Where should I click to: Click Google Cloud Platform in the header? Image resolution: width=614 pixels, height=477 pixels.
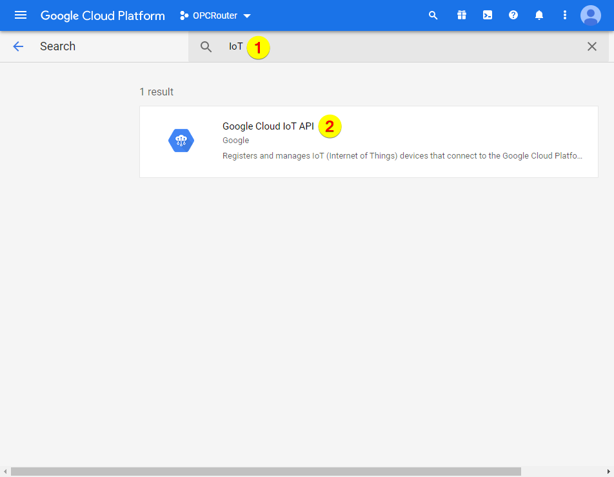point(102,15)
